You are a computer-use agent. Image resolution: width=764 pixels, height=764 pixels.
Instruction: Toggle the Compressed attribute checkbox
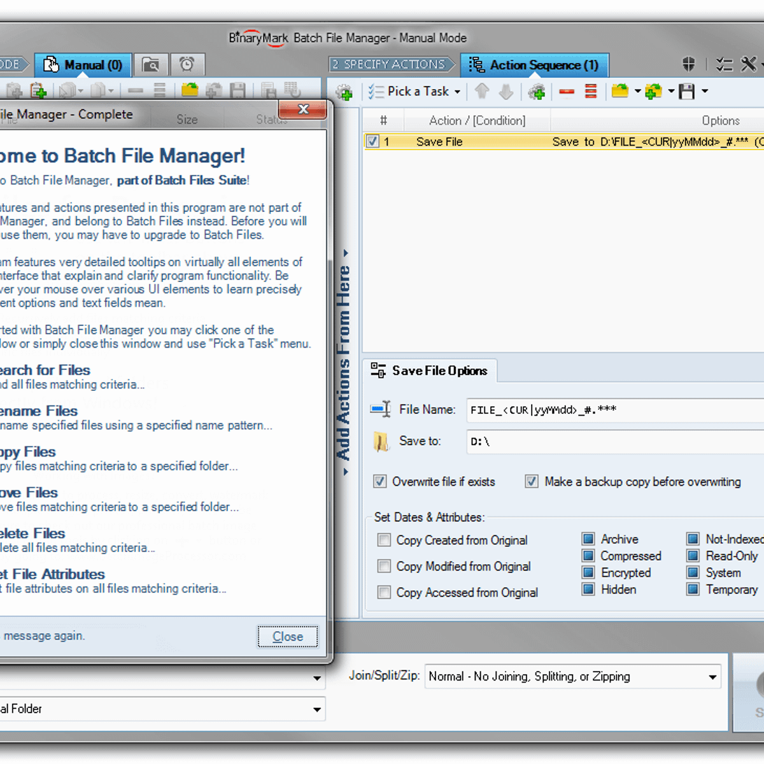pyautogui.click(x=588, y=556)
